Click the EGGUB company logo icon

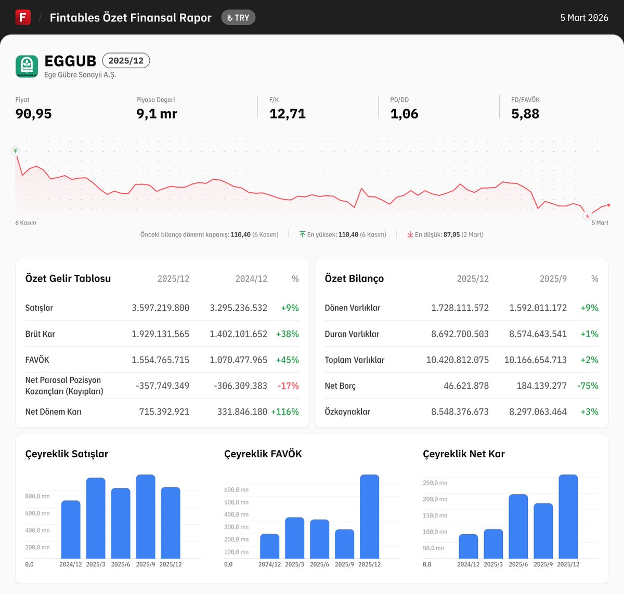27,67
